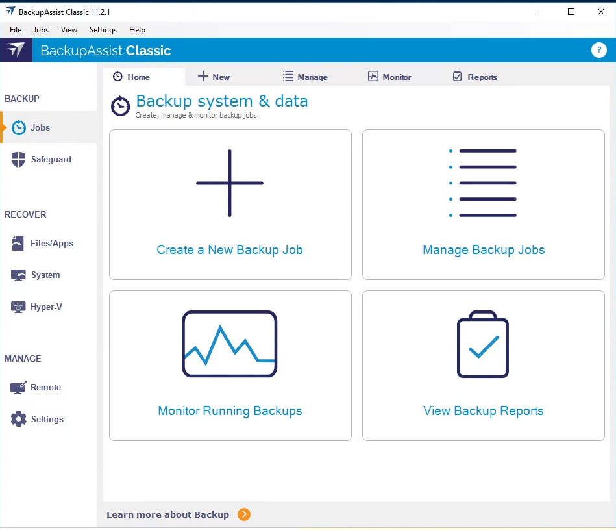The image size is (616, 530).
Task: Switch to the New tab
Action: (x=214, y=77)
